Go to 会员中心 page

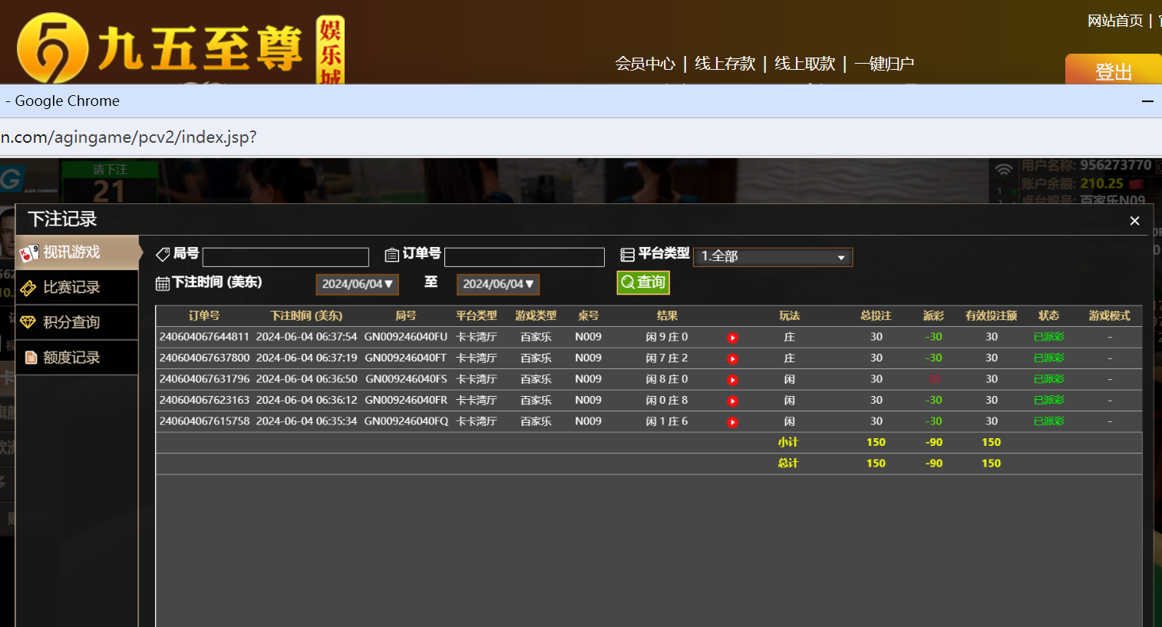tap(645, 64)
